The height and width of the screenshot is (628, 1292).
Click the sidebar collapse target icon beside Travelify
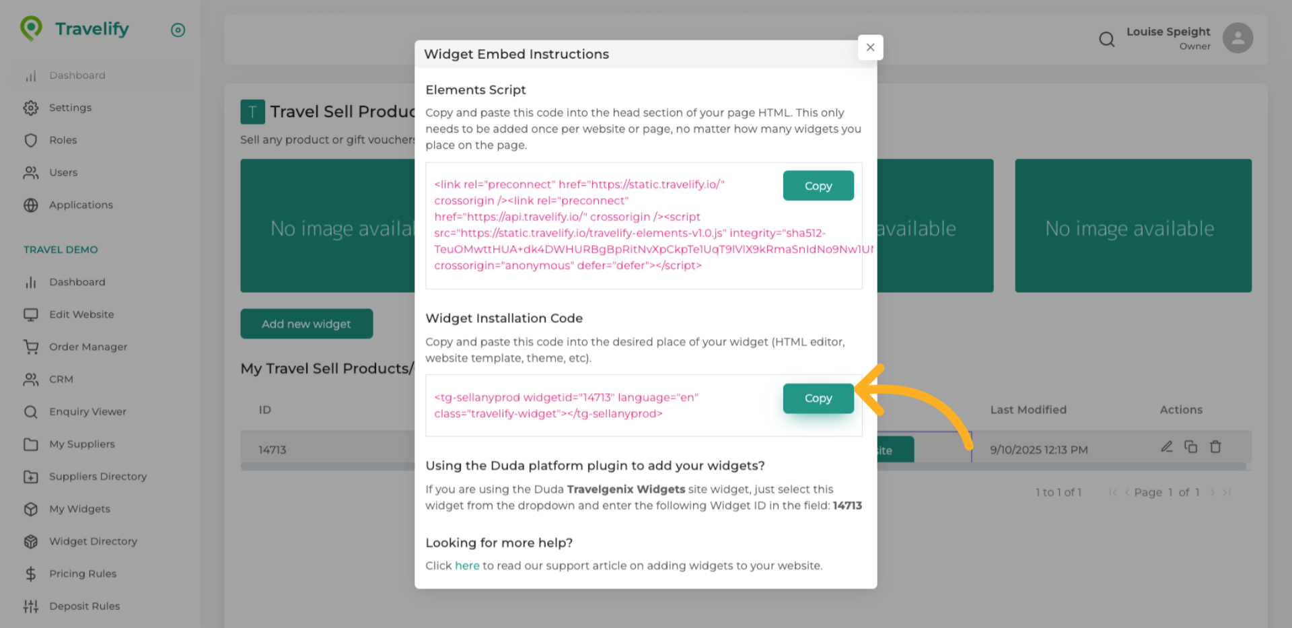[x=178, y=30]
